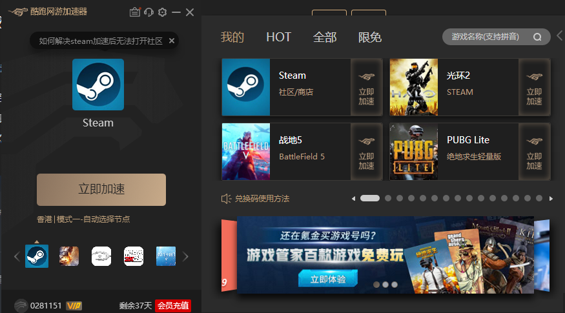Click the user avatar icon near 0281151
565x313 pixels.
pyautogui.click(x=21, y=306)
